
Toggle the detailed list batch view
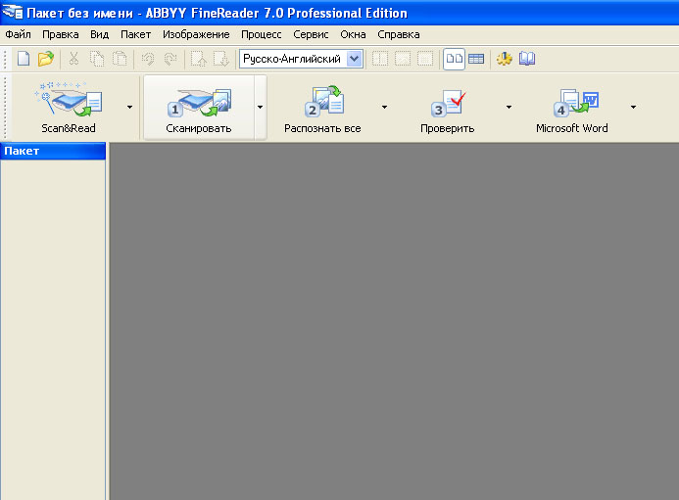click(476, 59)
